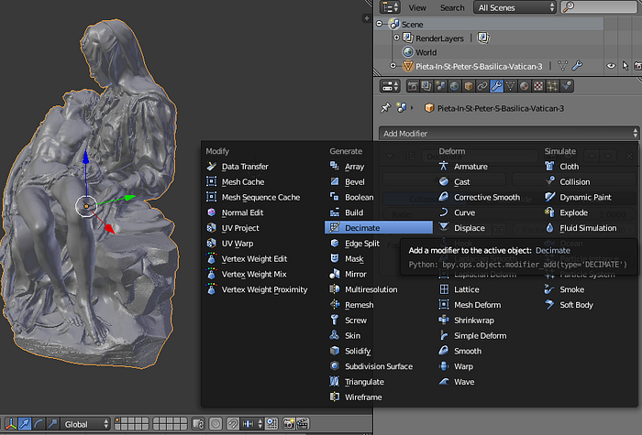The image size is (642, 435).
Task: Open the All Scenes display dropdown
Action: pyautogui.click(x=515, y=7)
